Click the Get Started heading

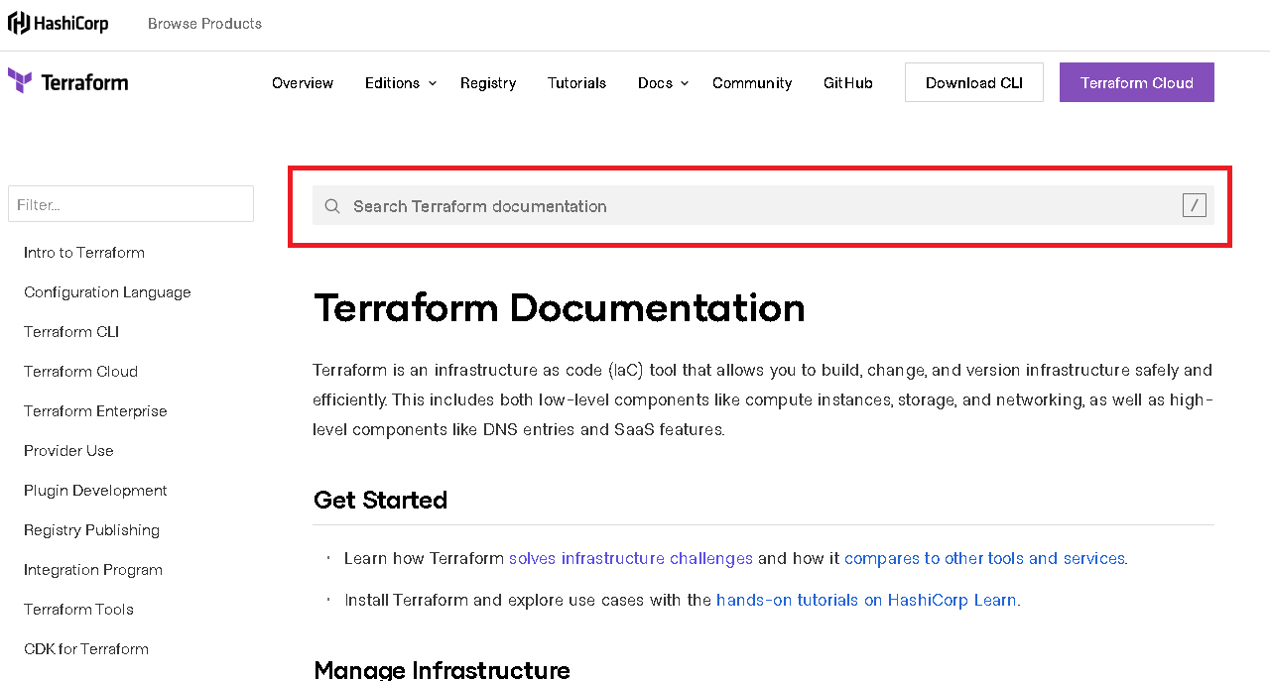pos(380,500)
